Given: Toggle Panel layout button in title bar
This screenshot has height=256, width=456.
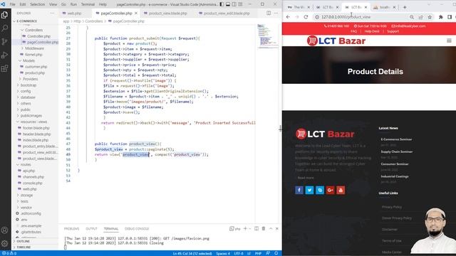Looking at the screenshot, I should (228, 4).
